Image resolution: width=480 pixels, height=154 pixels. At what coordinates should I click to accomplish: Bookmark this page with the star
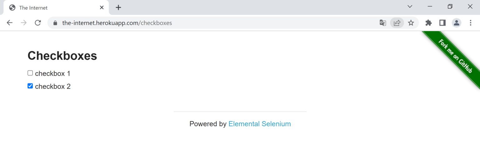tap(411, 23)
